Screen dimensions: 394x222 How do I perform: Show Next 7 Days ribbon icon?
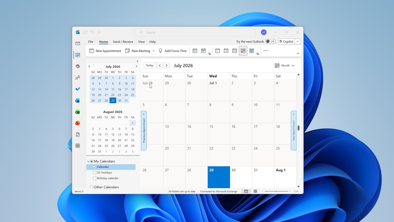point(203,51)
